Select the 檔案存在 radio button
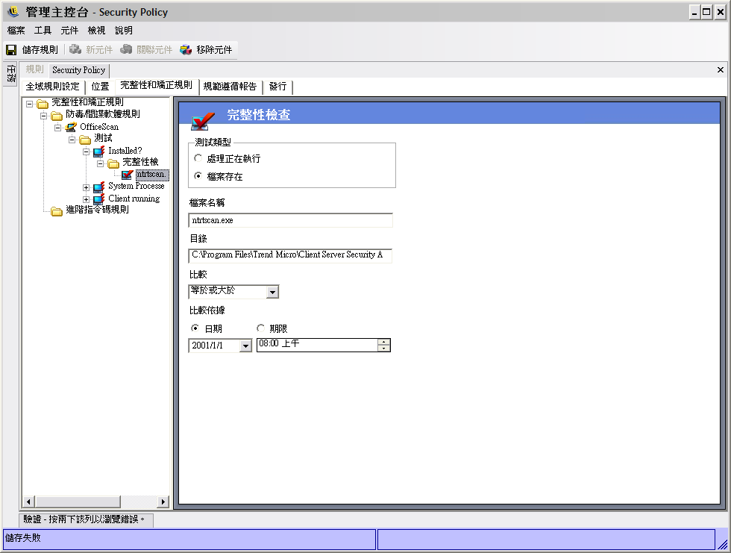 [198, 176]
